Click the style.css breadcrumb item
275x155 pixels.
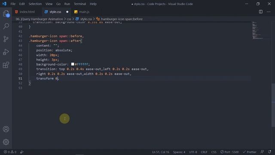pyautogui.click(x=86, y=19)
